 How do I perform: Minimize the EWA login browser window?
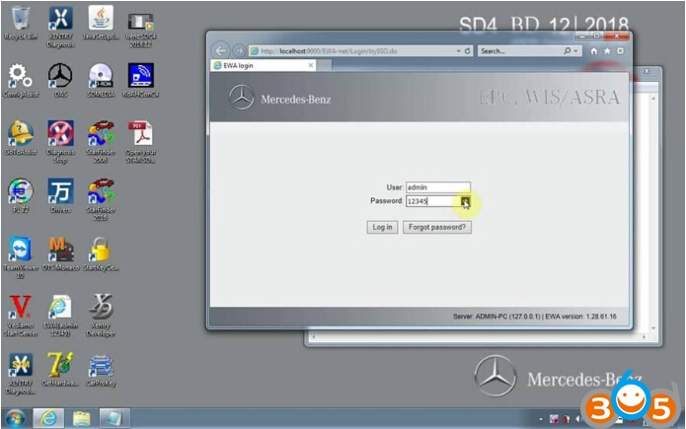coord(582,36)
